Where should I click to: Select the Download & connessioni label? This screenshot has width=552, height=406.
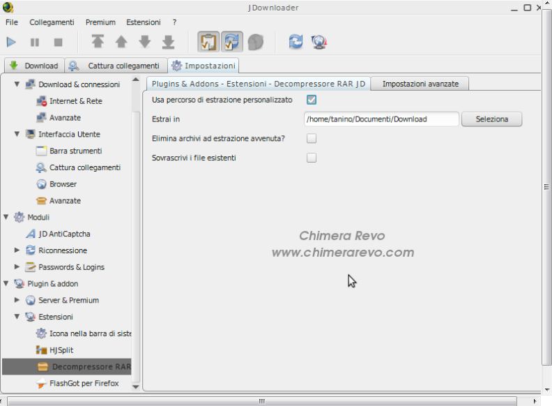[79, 84]
